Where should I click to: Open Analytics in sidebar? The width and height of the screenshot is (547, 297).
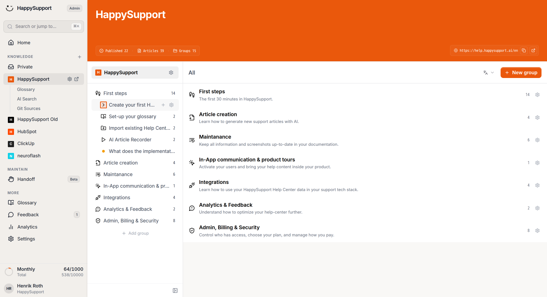coord(44,227)
